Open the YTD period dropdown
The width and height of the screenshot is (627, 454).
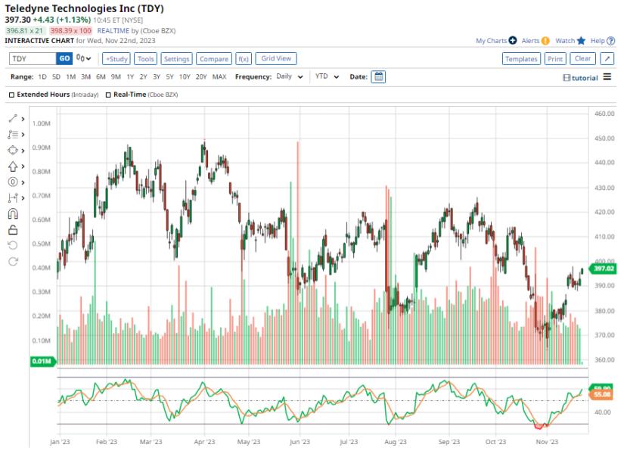tap(327, 76)
